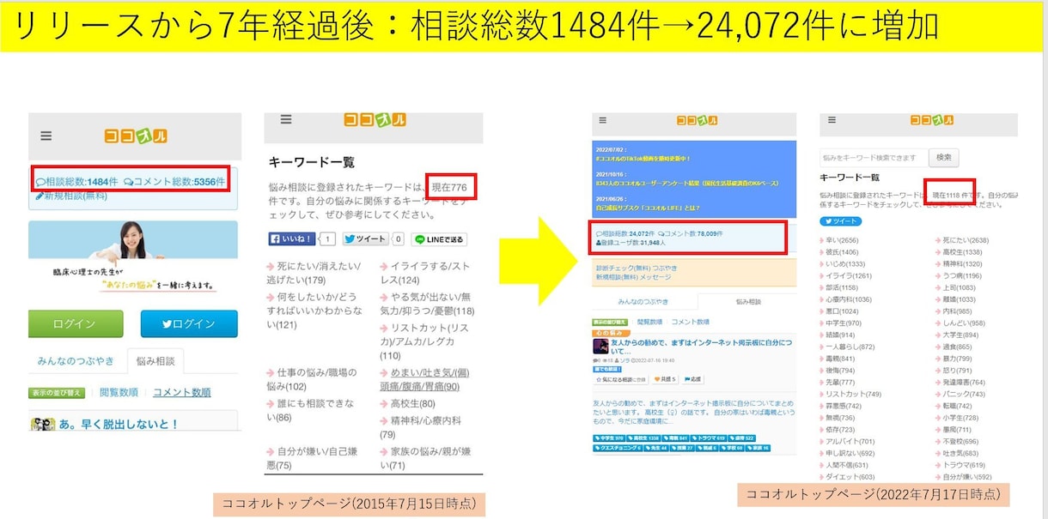1048x519 pixels.
Task: Open keyword 家族の悩み/親が嫌い(71)
Action: point(427,457)
